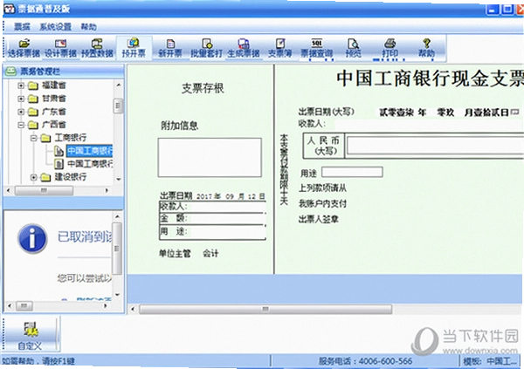Expand the 福建省 tree node
Image resolution: width=524 pixels, height=369 pixels.
(21, 85)
